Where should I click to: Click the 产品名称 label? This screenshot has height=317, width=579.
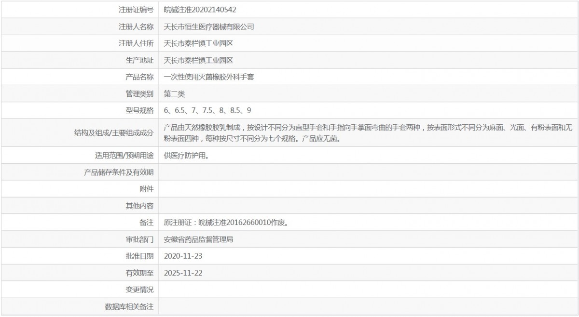click(139, 77)
